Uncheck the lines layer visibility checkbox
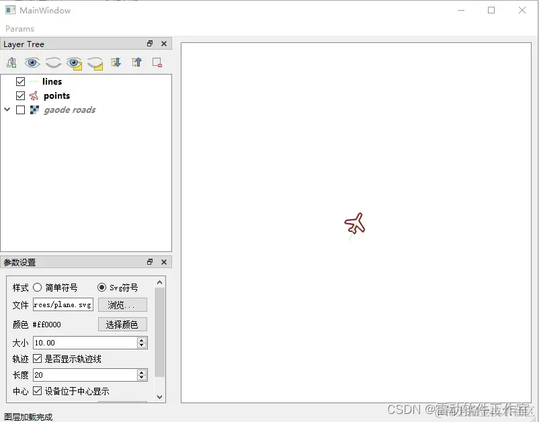 (x=20, y=81)
